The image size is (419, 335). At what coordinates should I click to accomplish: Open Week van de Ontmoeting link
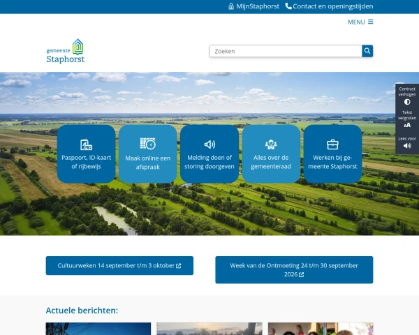(x=294, y=270)
